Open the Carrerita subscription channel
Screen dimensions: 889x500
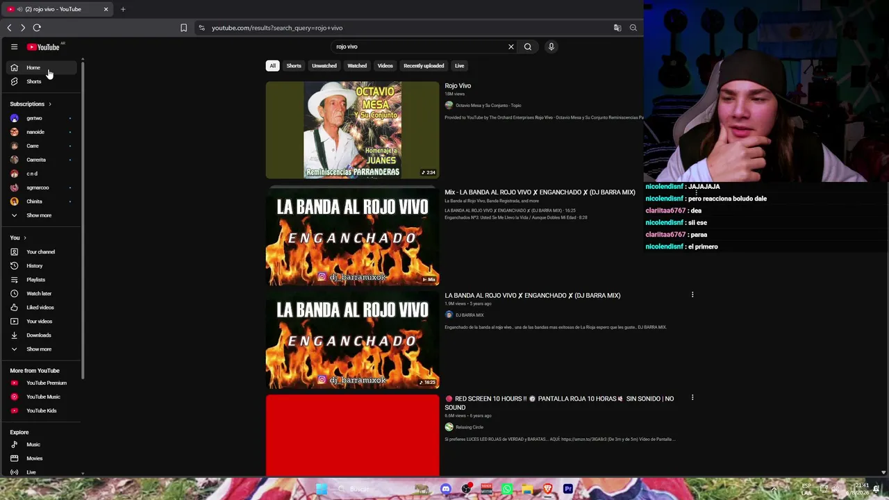42,160
